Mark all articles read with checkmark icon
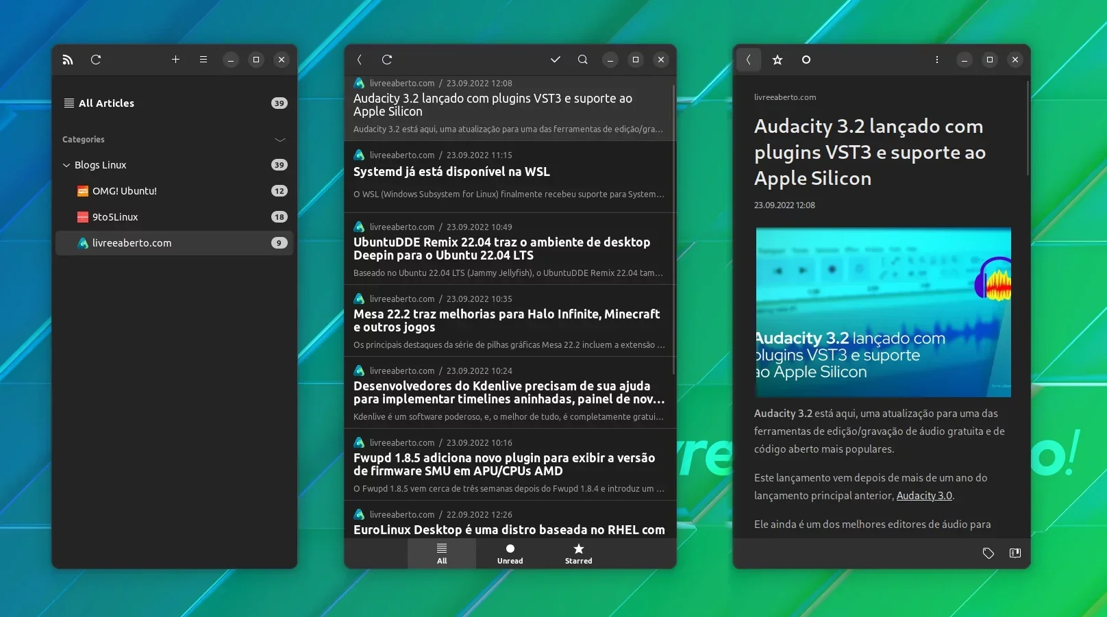Image resolution: width=1107 pixels, height=617 pixels. (556, 60)
